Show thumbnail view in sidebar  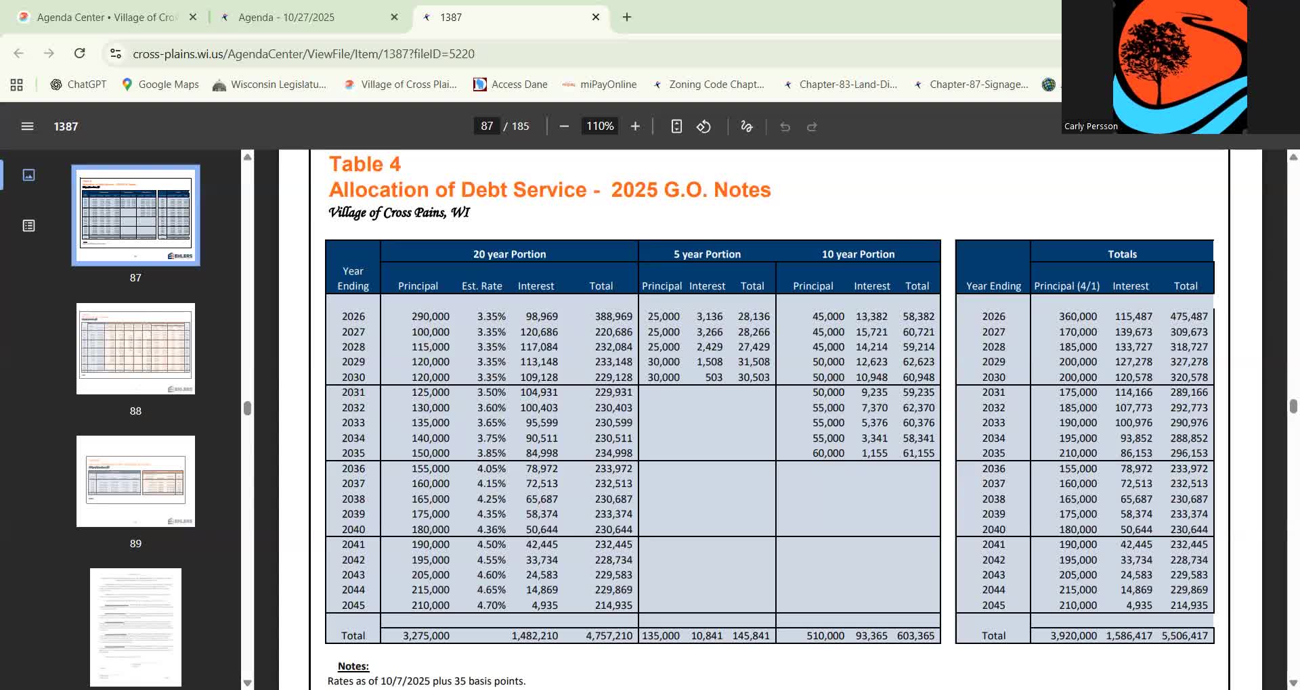28,175
